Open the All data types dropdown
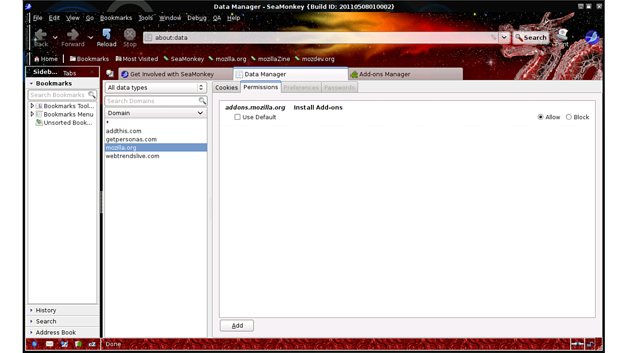Screen dimensions: 628x353 click(155, 87)
